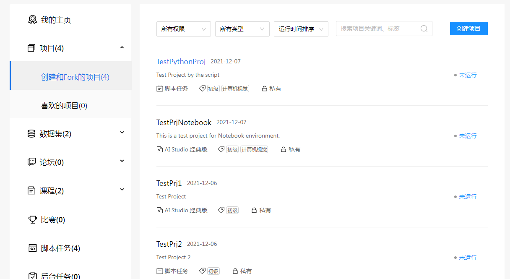Image resolution: width=510 pixels, height=279 pixels.
Task: Click 未运行 status of TestPythonProj
Action: [468, 75]
